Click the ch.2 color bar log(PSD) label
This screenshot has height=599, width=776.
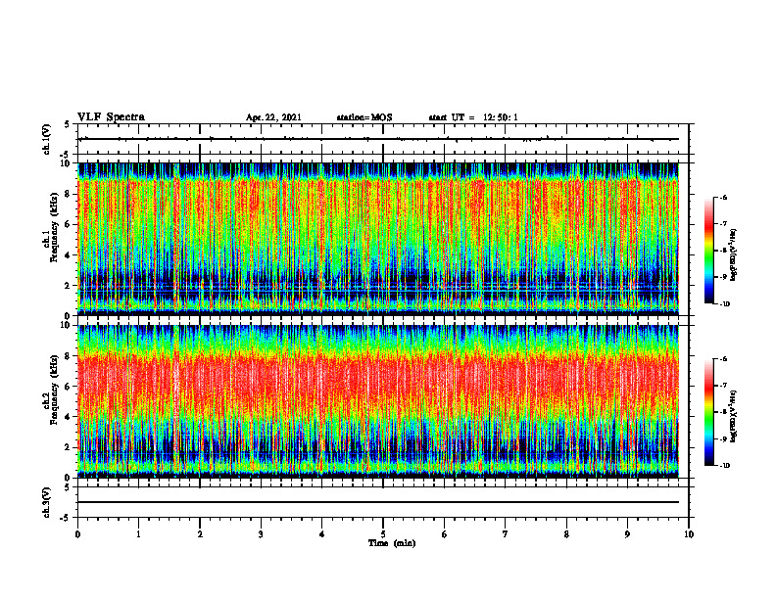pos(734,416)
